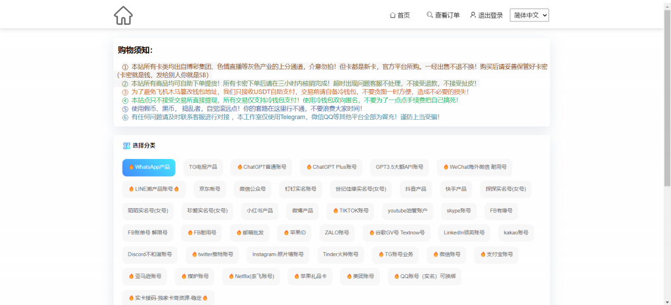Viewport: 671px width, 305px height.
Task: Open the skype账号 category
Action: point(459,211)
